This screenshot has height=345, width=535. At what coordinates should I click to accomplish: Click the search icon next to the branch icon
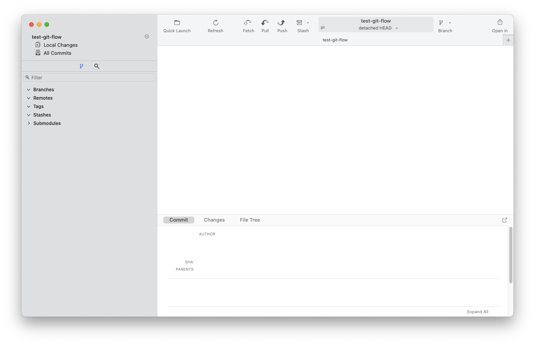pos(96,66)
